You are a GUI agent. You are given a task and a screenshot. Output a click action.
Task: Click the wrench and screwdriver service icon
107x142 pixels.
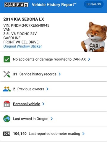click(7, 74)
